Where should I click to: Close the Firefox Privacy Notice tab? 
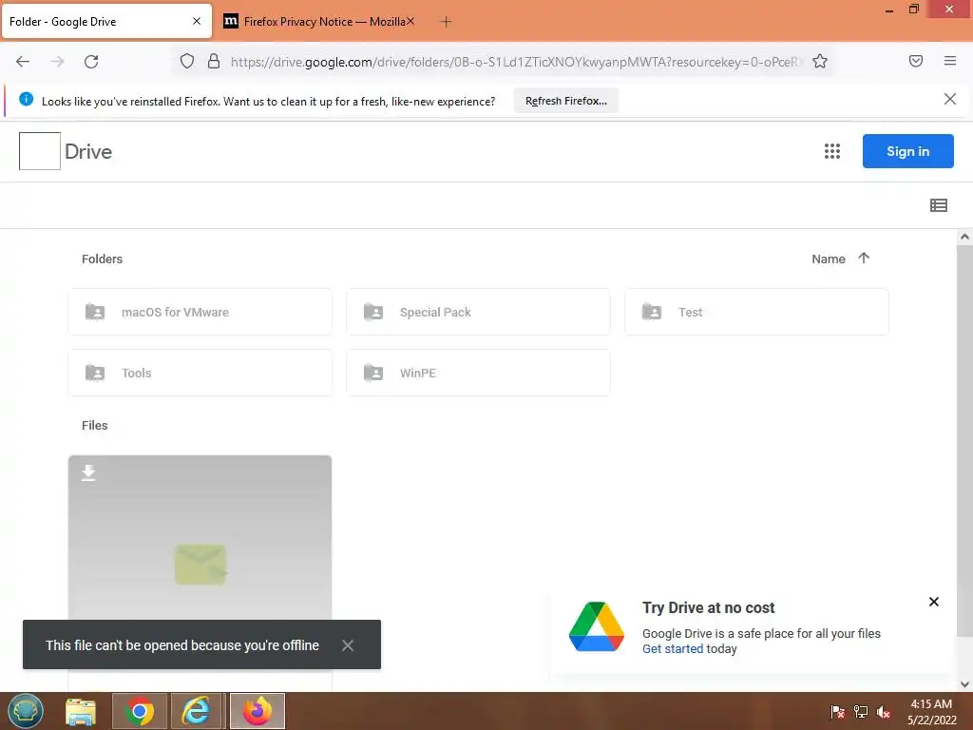click(x=410, y=21)
